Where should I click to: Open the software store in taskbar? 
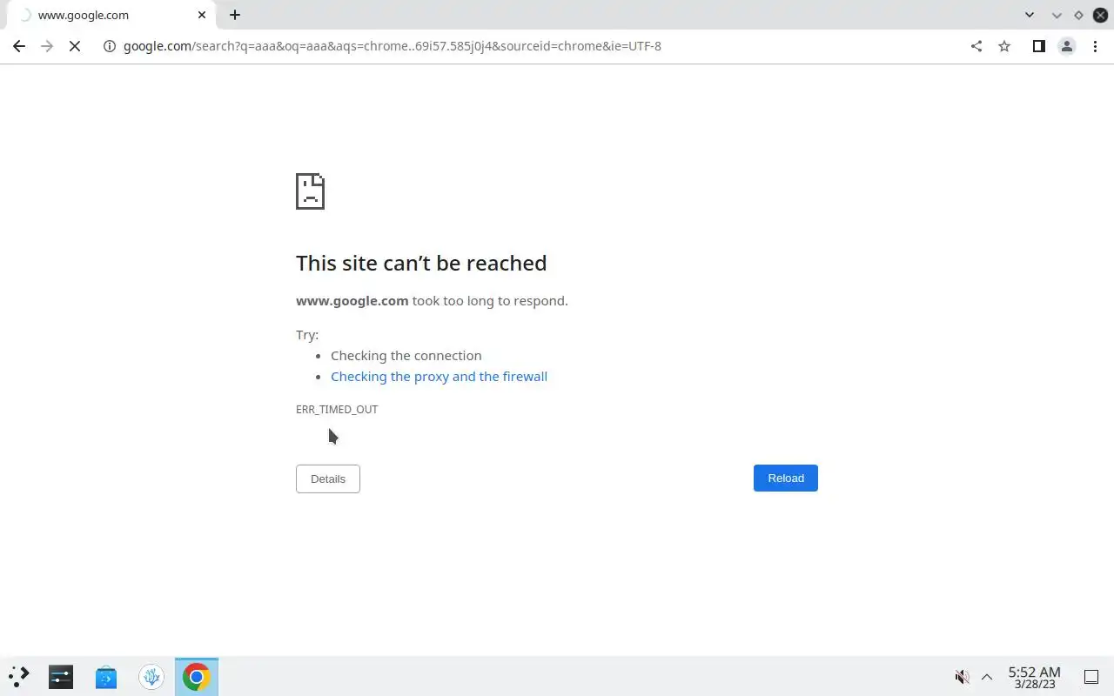[x=106, y=676]
